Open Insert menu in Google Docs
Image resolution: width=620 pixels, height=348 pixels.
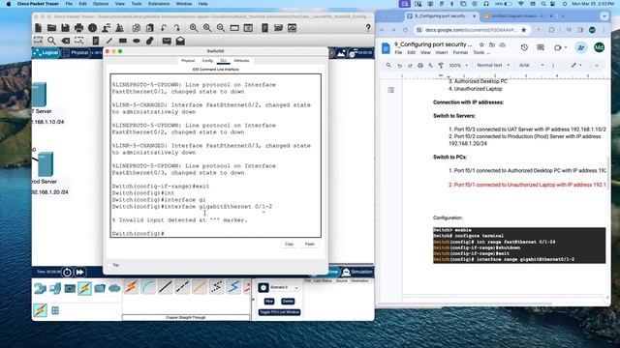[442, 52]
